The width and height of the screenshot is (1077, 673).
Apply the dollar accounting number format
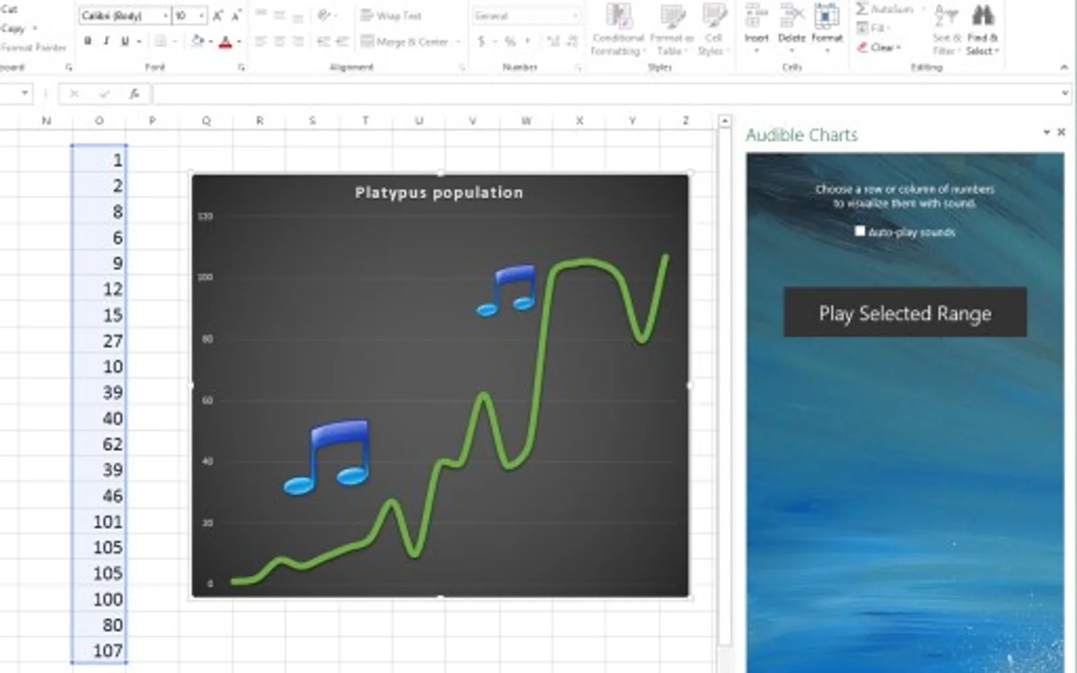481,42
